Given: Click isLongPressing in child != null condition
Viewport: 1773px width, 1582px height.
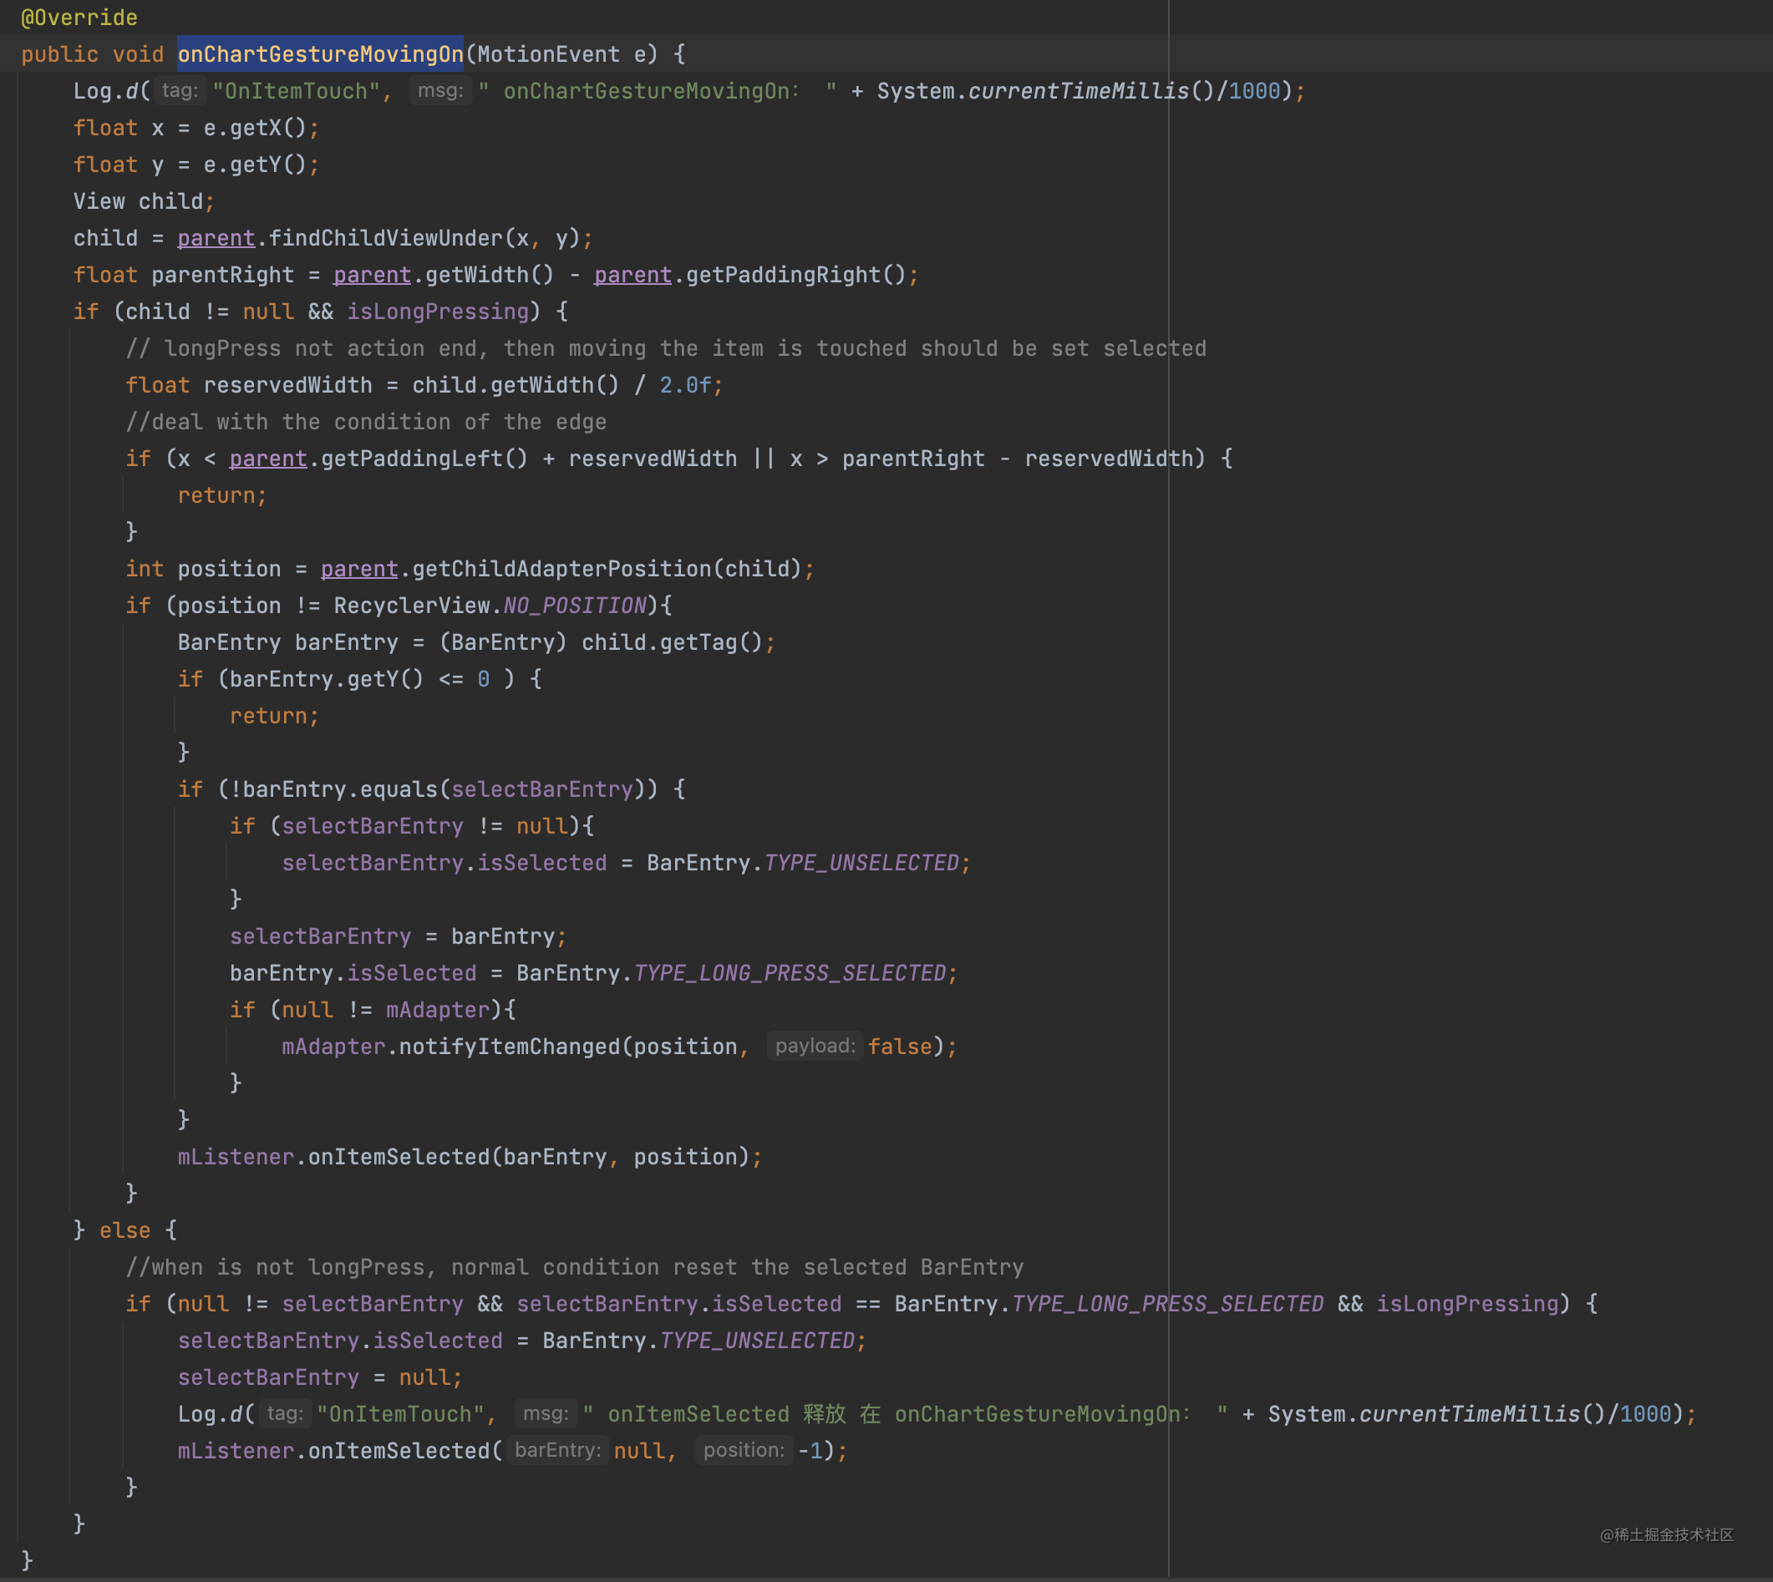Looking at the screenshot, I should [x=437, y=312].
